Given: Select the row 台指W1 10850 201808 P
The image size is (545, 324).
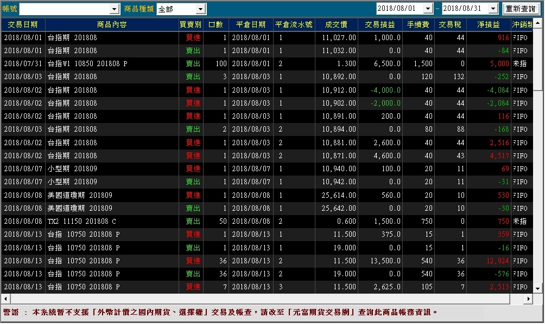Looking at the screenshot, I should click(267, 64).
